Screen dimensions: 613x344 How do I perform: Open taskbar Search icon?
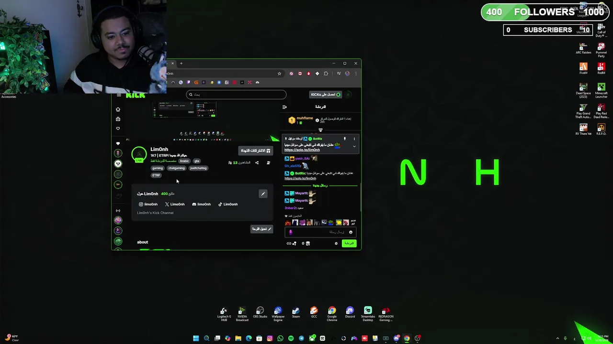[x=206, y=338]
